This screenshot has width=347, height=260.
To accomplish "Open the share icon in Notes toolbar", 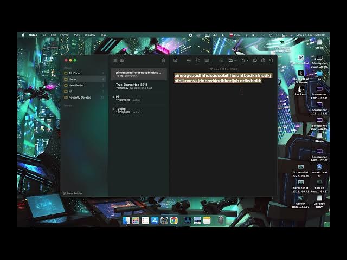I will pyautogui.click(x=263, y=60).
